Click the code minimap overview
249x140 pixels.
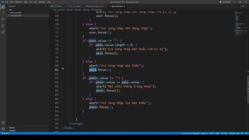pyautogui.click(x=240, y=24)
